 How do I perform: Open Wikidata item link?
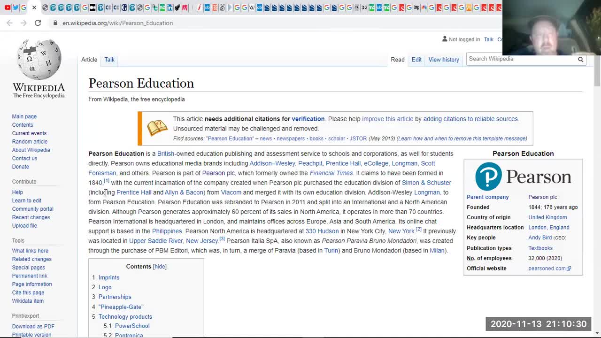[x=28, y=301]
